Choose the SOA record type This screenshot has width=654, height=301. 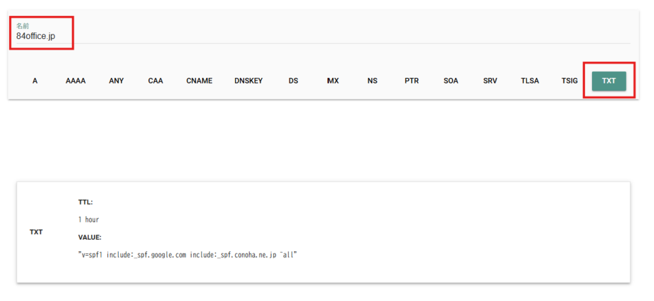(x=451, y=81)
